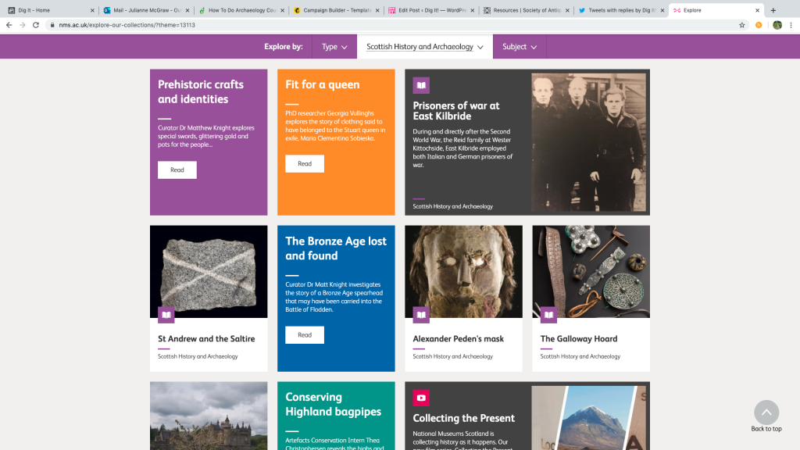Switch to Mail - Julianne McGraw tab
This screenshot has width=800, height=450.
click(146, 10)
